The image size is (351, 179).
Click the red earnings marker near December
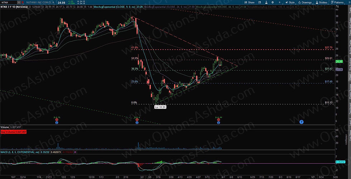pos(57,120)
